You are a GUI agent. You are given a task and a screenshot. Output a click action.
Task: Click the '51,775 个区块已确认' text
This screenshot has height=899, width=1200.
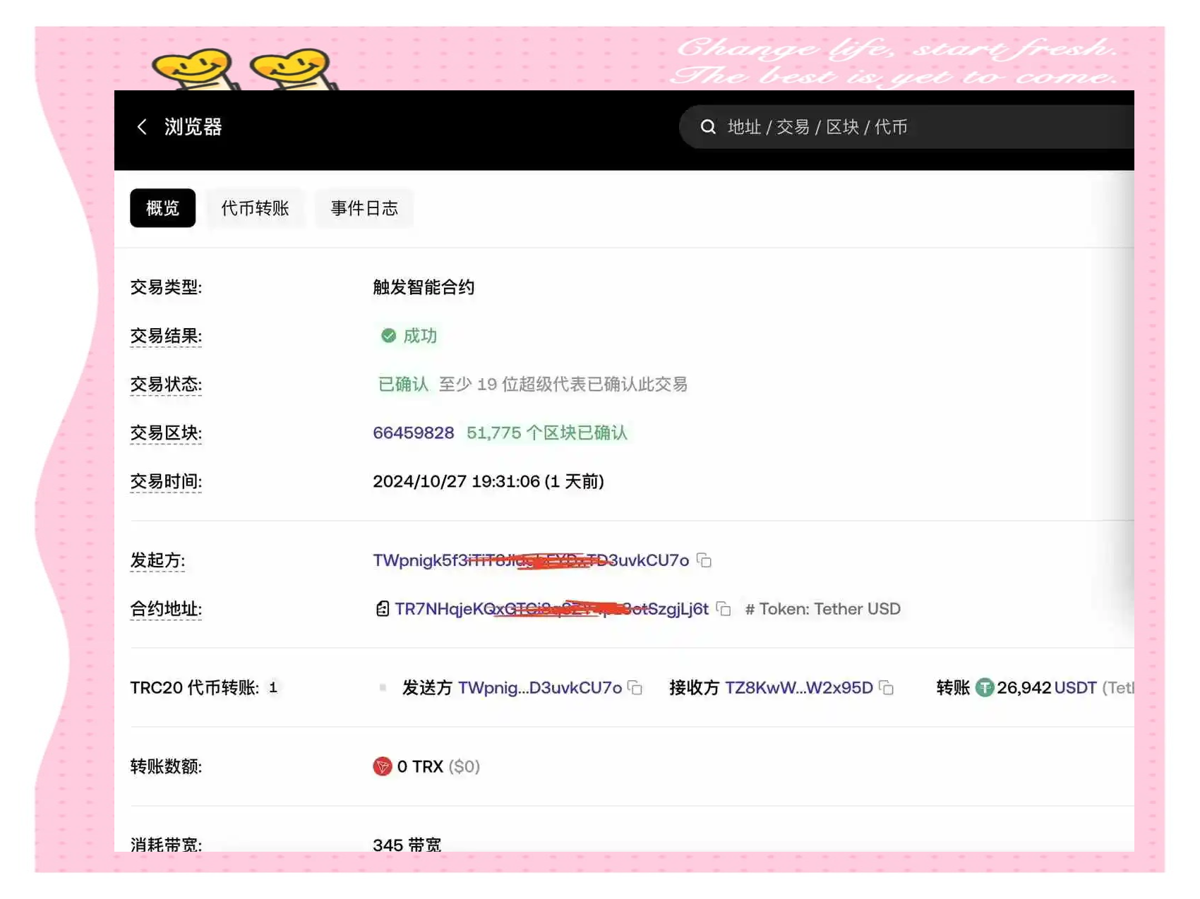pos(547,433)
